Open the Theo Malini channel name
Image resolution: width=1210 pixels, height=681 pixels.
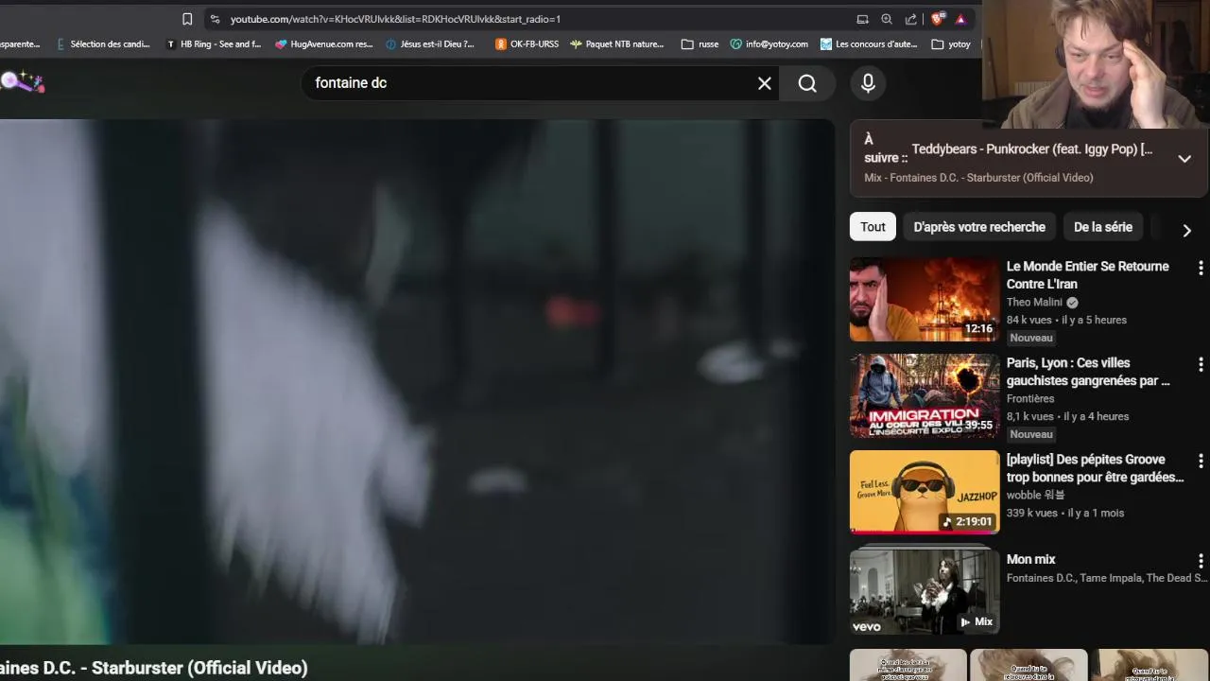pyautogui.click(x=1034, y=303)
